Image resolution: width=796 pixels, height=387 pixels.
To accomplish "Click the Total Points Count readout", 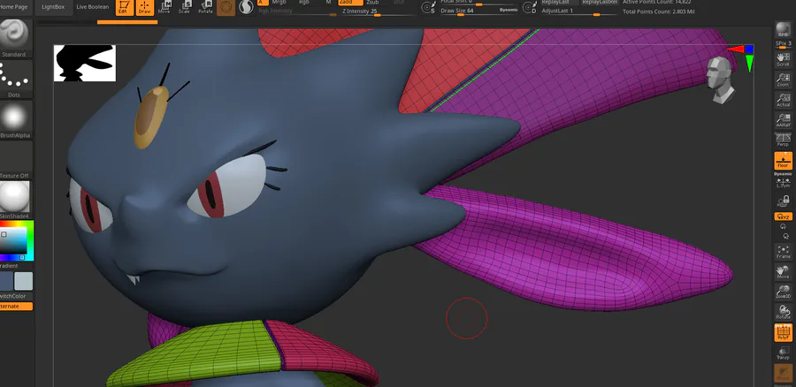I will 658,11.
